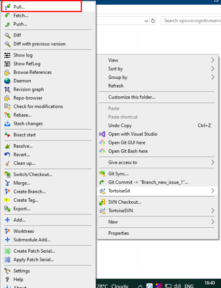Expand the Group by submenu arrow

click(212, 77)
